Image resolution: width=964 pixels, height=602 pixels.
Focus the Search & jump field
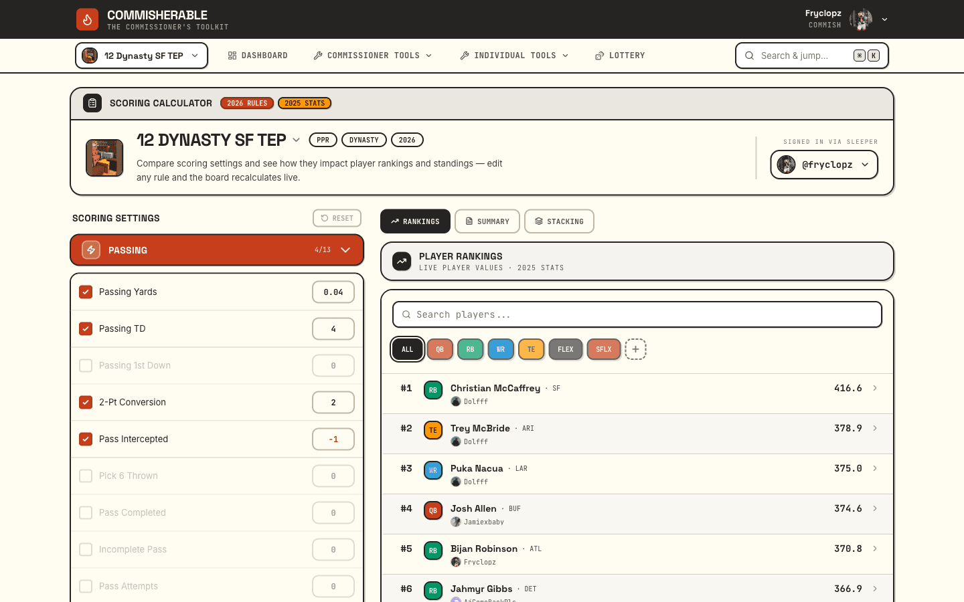coord(812,56)
